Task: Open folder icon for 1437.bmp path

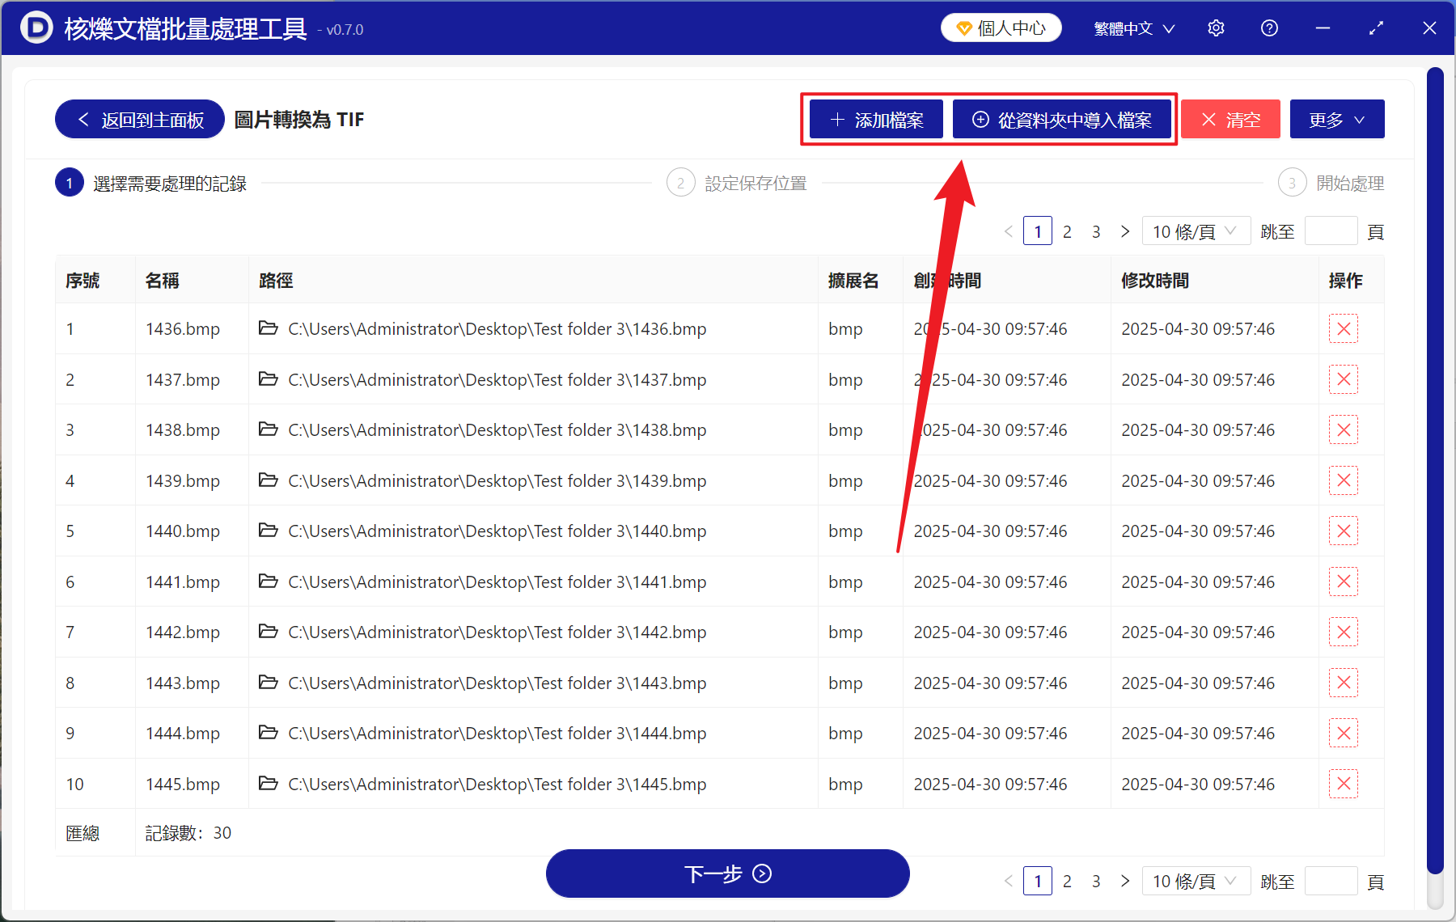Action: tap(268, 379)
